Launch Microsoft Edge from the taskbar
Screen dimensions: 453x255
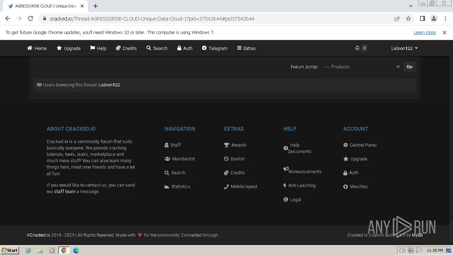(x=76, y=250)
